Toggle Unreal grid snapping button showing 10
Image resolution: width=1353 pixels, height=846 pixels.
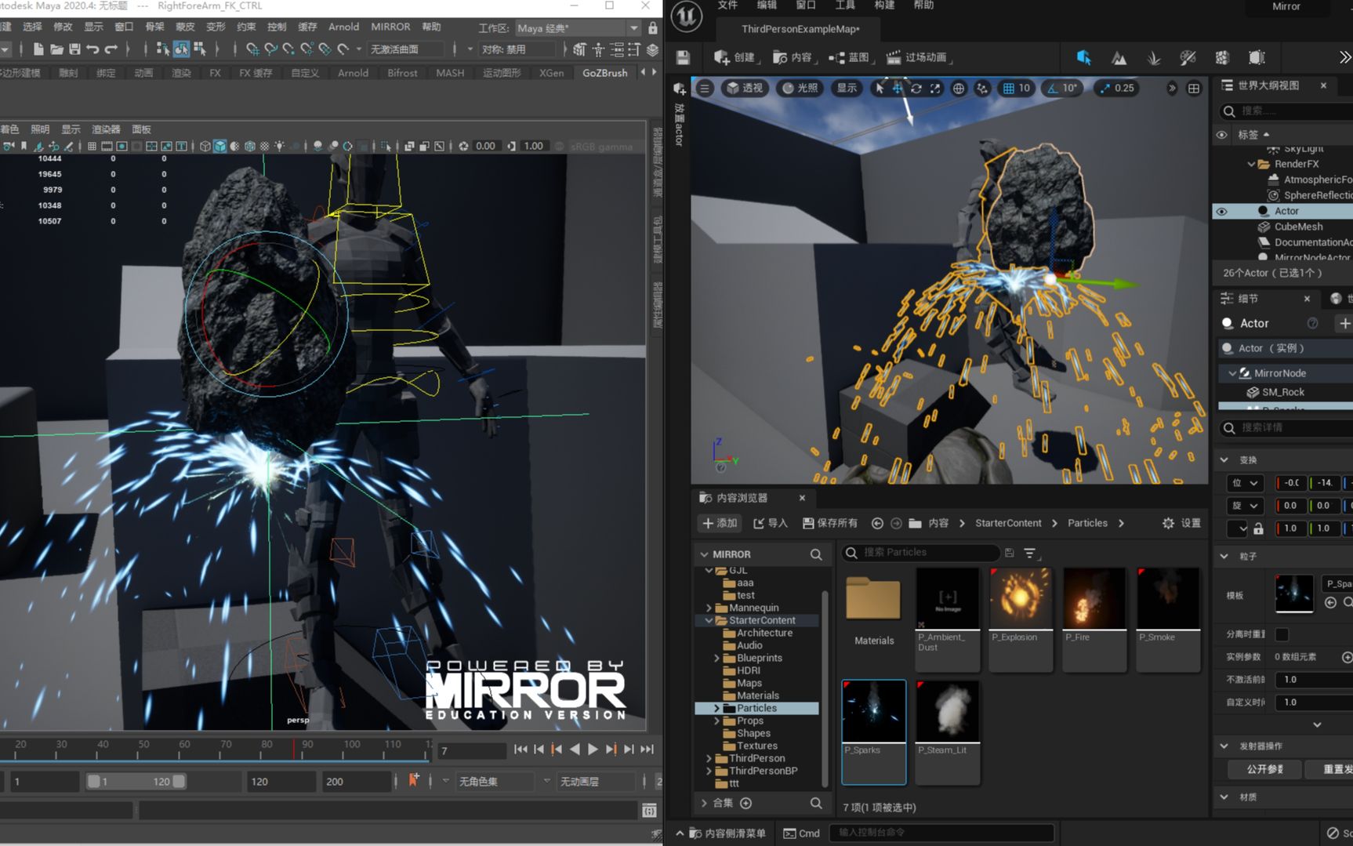tap(1016, 88)
